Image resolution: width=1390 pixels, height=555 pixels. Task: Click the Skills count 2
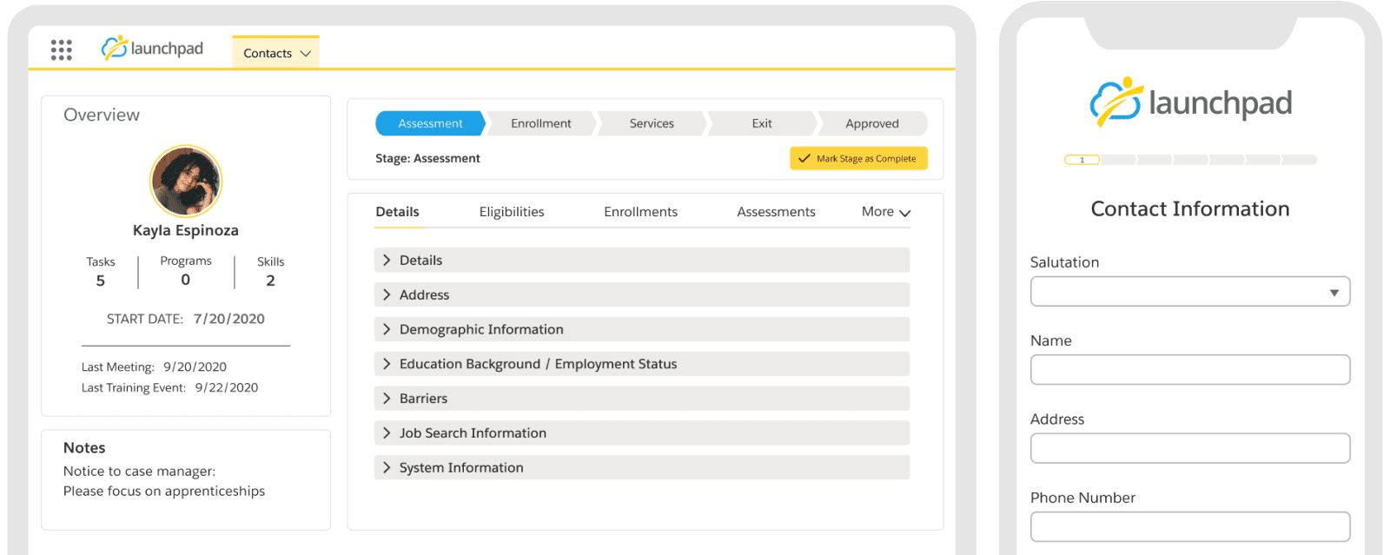pyautogui.click(x=270, y=281)
